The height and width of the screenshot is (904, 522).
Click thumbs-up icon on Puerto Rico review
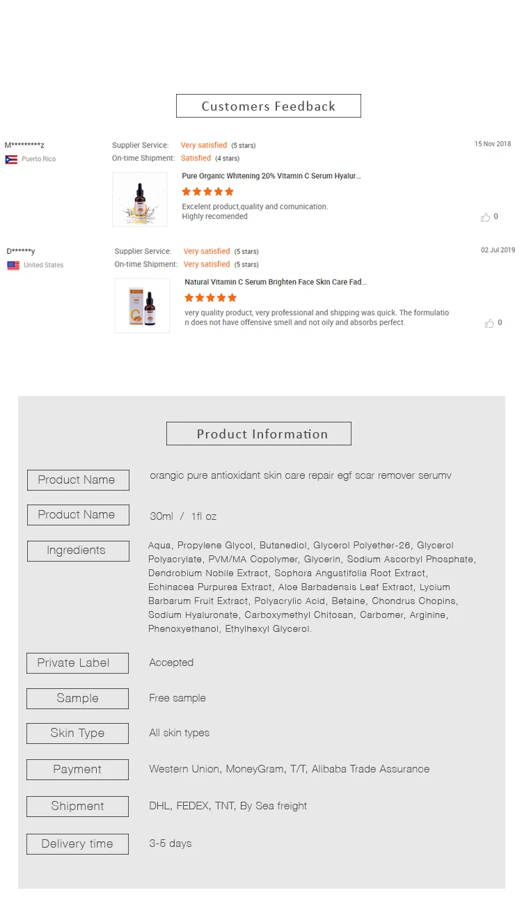pyautogui.click(x=485, y=217)
